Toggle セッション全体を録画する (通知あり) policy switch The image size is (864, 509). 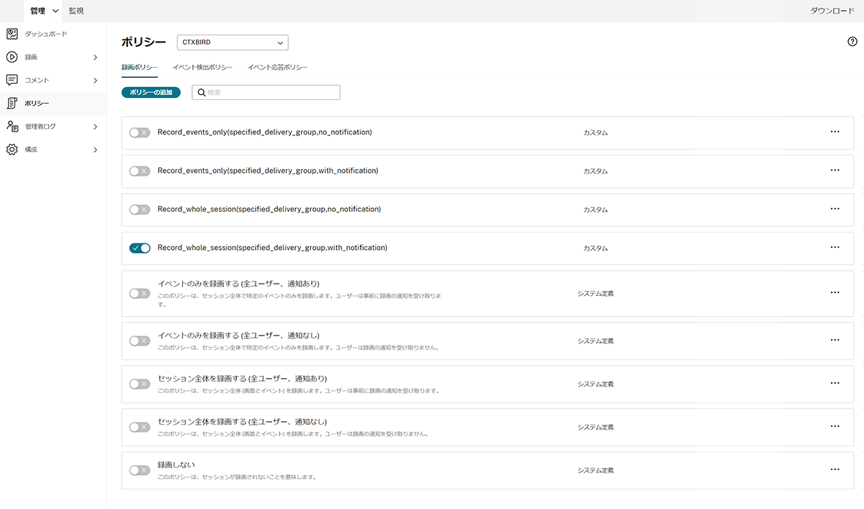click(x=140, y=384)
